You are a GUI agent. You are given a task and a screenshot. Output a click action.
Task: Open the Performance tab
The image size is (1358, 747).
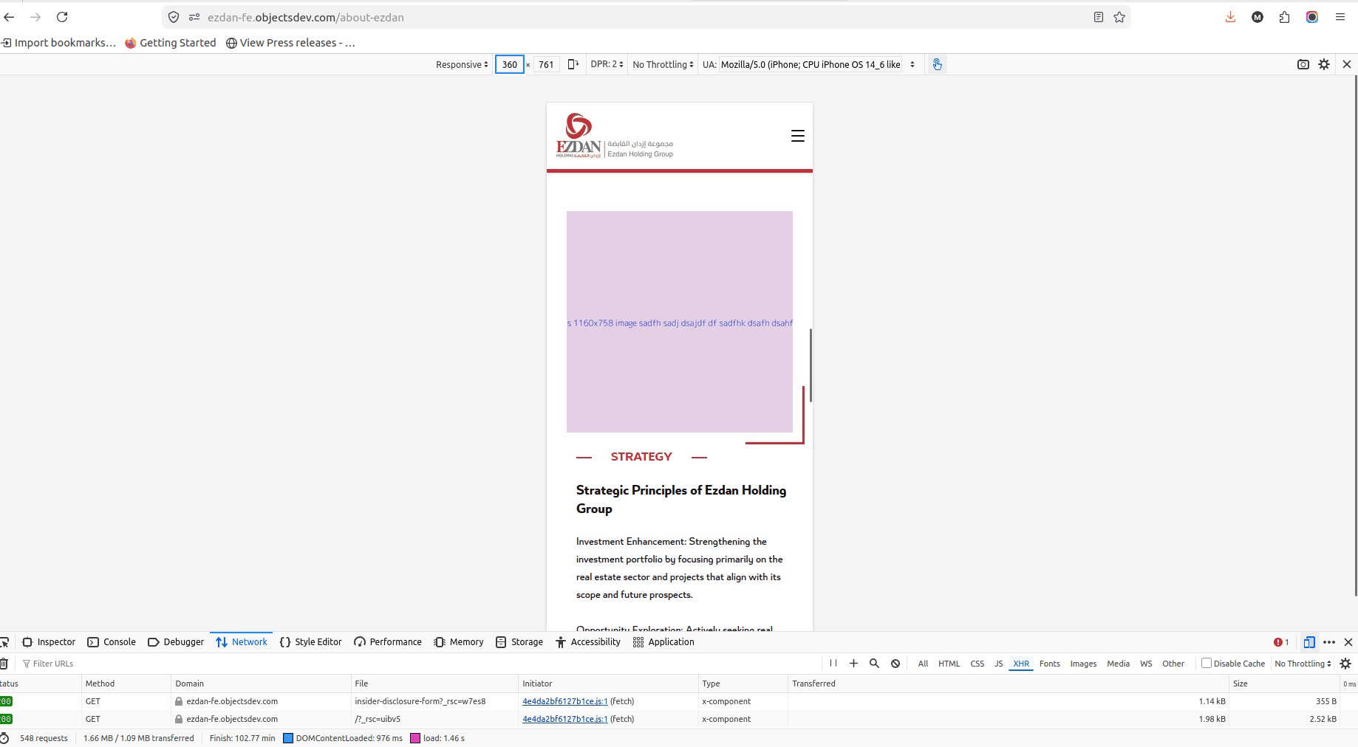tap(388, 642)
